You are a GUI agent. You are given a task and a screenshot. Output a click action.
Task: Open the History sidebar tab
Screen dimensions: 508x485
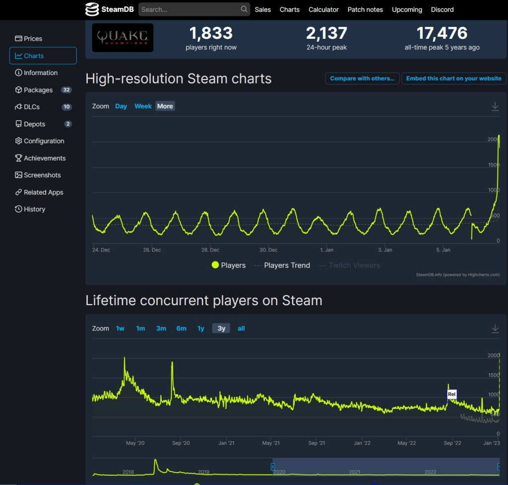click(x=43, y=209)
